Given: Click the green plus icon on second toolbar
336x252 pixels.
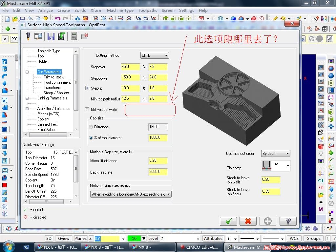Looking at the screenshot, I should pyautogui.click(x=8, y=29).
